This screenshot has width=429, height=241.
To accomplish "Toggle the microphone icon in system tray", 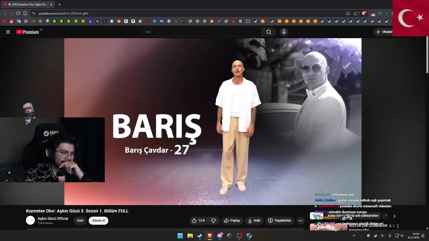I will pos(390,236).
